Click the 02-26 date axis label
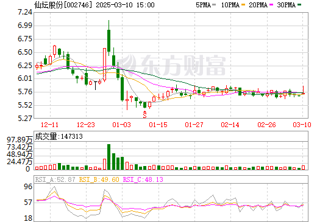317x222 pixels. tap(266, 125)
